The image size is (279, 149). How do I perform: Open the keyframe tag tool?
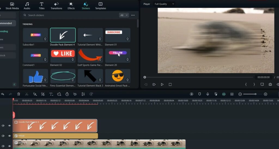click(75, 94)
